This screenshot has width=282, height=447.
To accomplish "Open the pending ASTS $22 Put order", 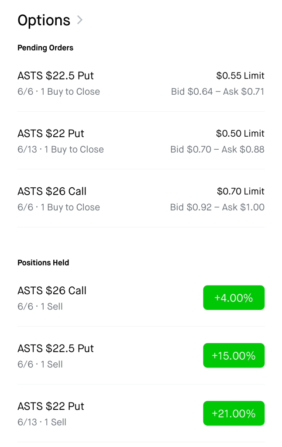I will pos(51,134).
